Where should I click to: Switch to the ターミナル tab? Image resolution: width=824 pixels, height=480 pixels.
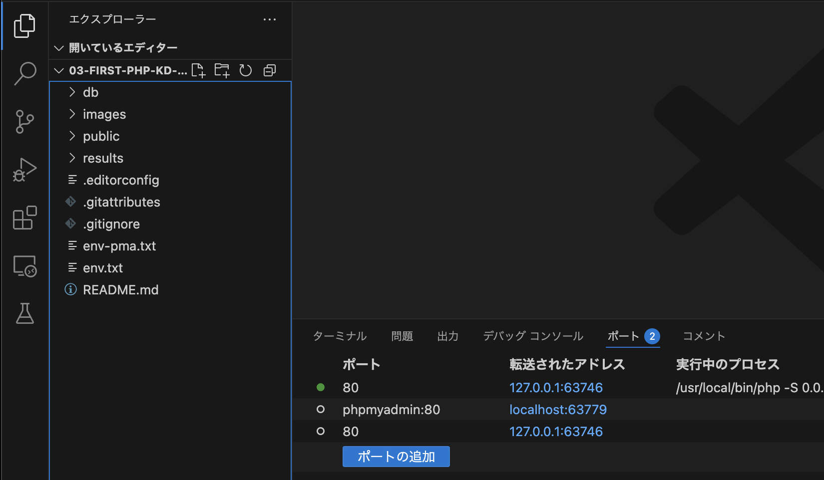[340, 336]
